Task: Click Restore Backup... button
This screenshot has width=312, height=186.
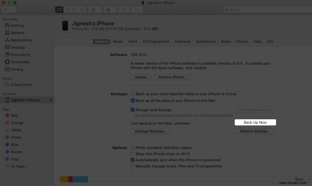Action: point(255,131)
